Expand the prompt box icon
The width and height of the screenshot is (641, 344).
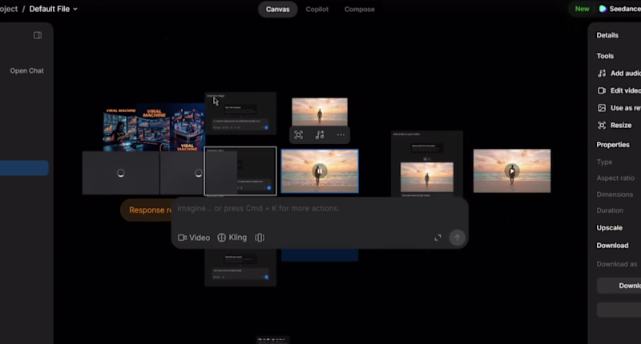point(437,238)
